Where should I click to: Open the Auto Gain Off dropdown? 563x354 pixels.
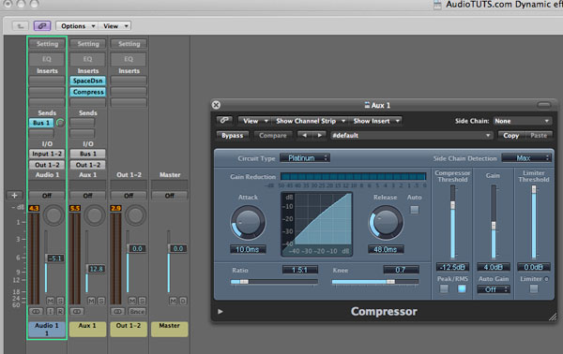pyautogui.click(x=494, y=289)
